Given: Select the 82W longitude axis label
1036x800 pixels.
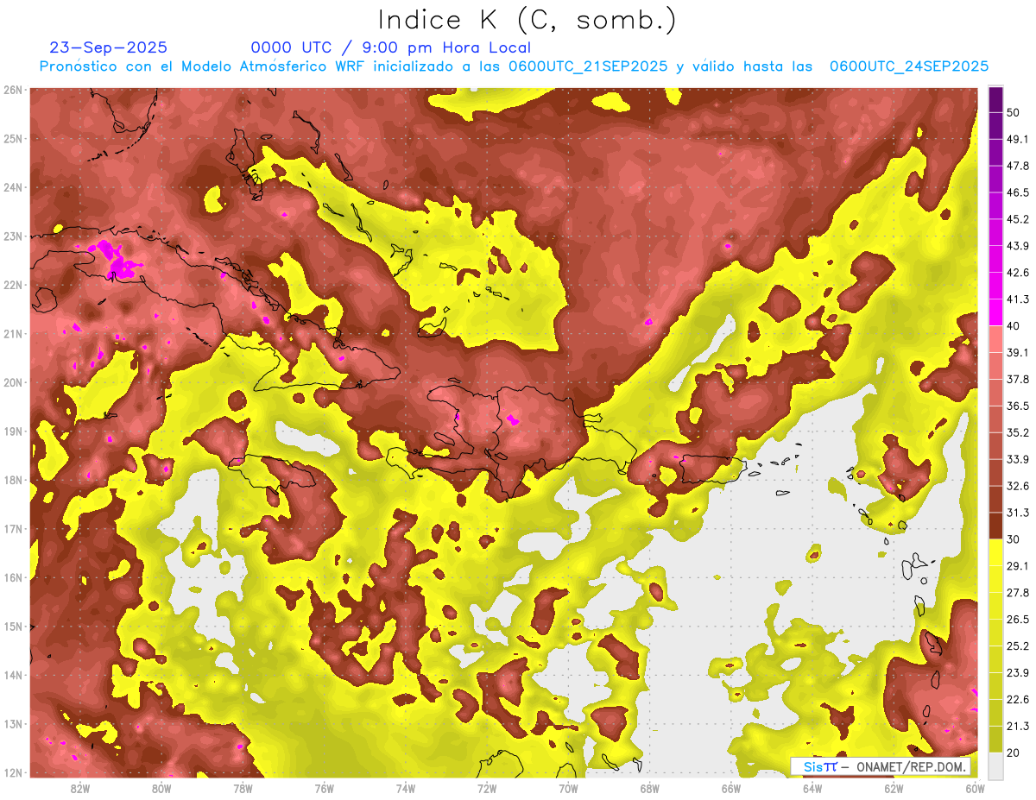Looking at the screenshot, I should pos(80,788).
